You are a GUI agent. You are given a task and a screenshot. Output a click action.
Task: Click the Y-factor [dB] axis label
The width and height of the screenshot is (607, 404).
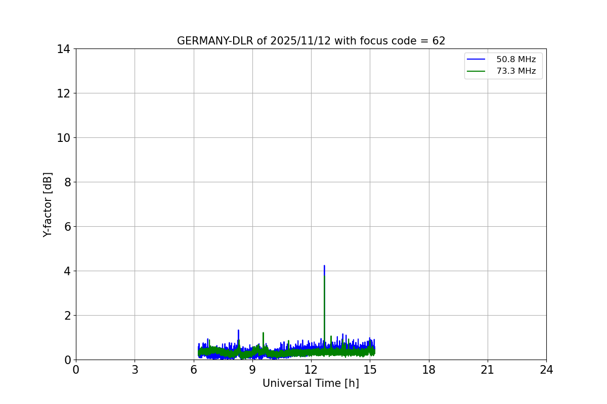[48, 205]
